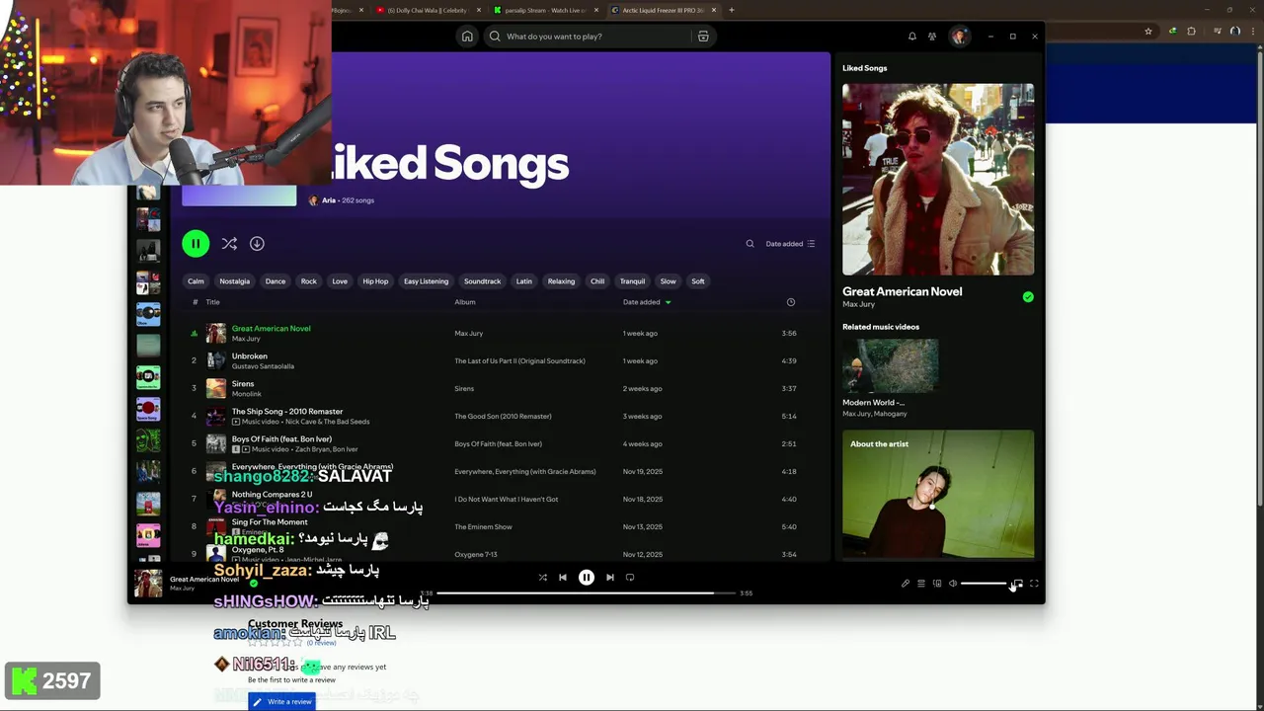This screenshot has width=1264, height=711.
Task: Filter by the Hip Hop chip
Action: [x=375, y=281]
